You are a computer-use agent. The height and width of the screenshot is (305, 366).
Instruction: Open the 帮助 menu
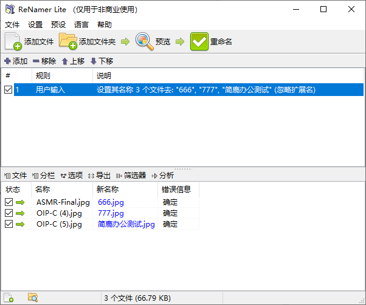click(x=105, y=24)
